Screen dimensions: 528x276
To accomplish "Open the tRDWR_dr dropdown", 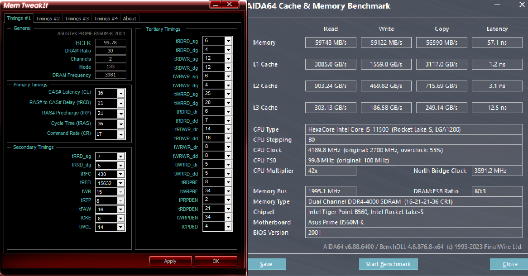I will (x=228, y=129).
